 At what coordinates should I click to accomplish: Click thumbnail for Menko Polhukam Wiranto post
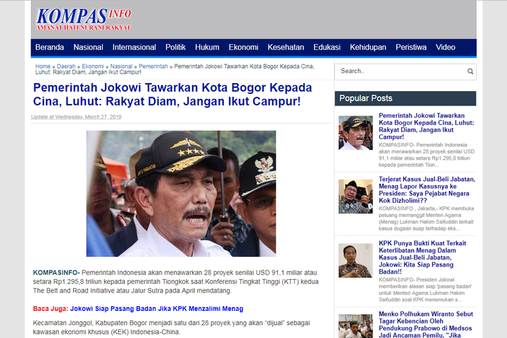(x=356, y=326)
